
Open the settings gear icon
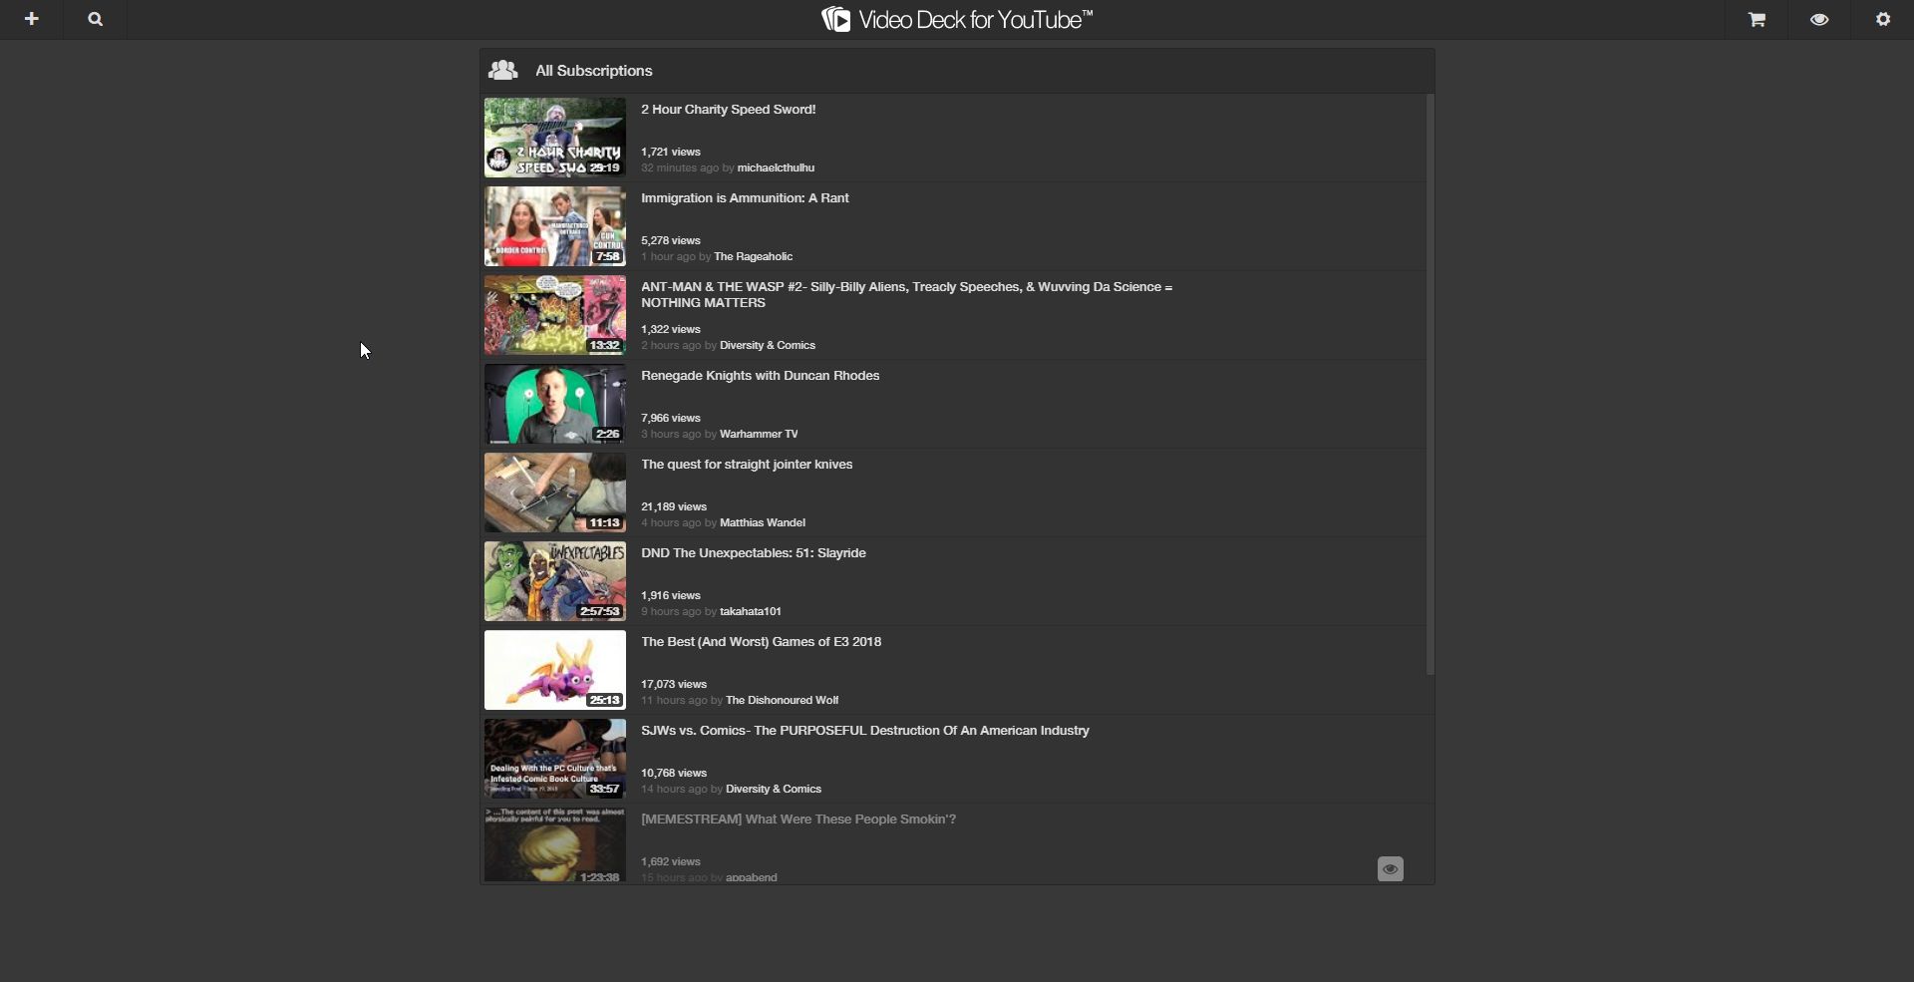pyautogui.click(x=1883, y=19)
